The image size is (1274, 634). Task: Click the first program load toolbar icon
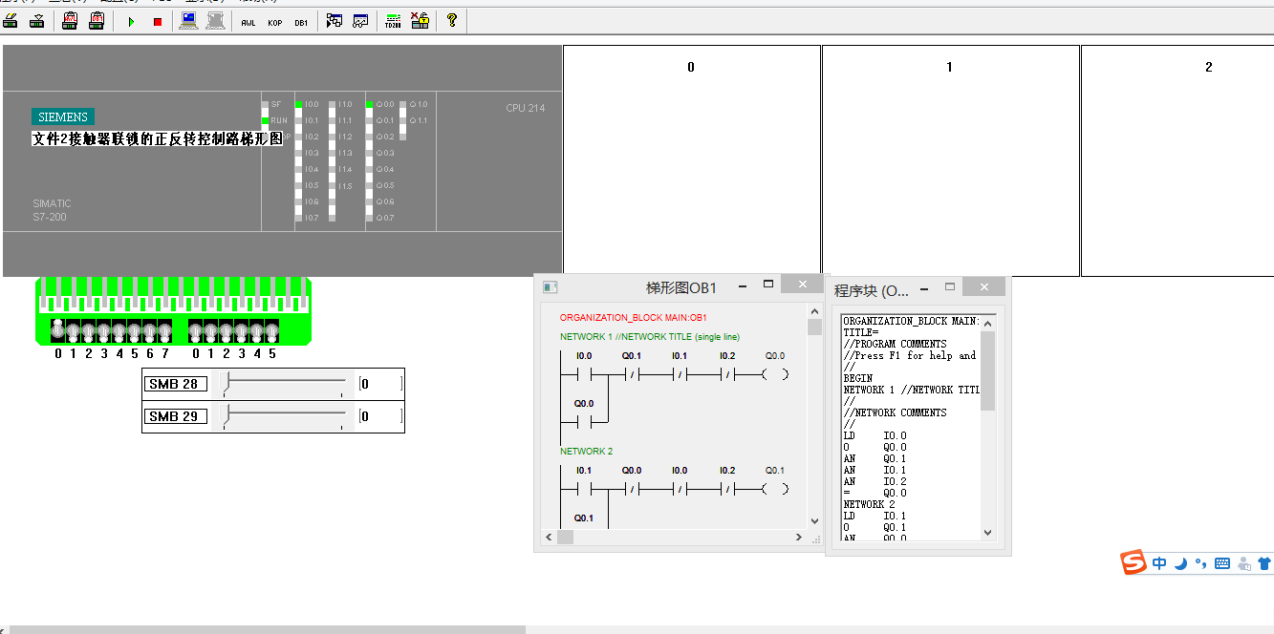(11, 21)
